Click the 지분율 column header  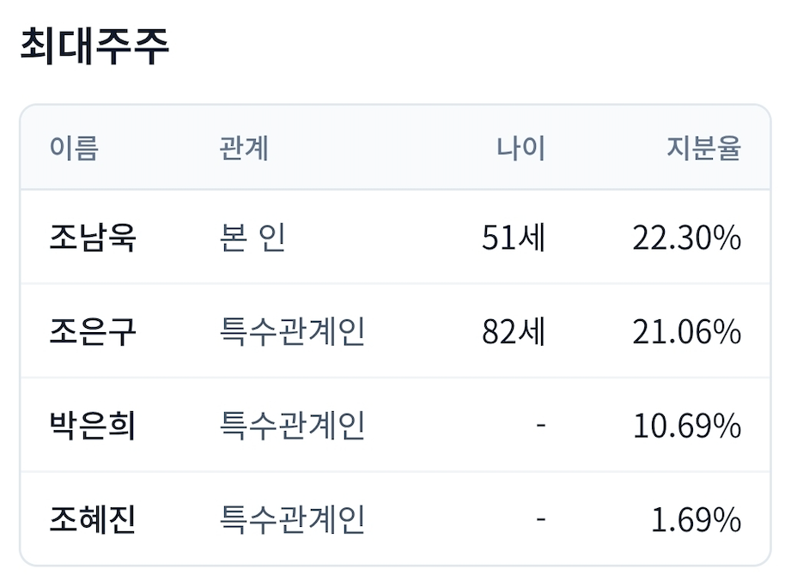[704, 148]
